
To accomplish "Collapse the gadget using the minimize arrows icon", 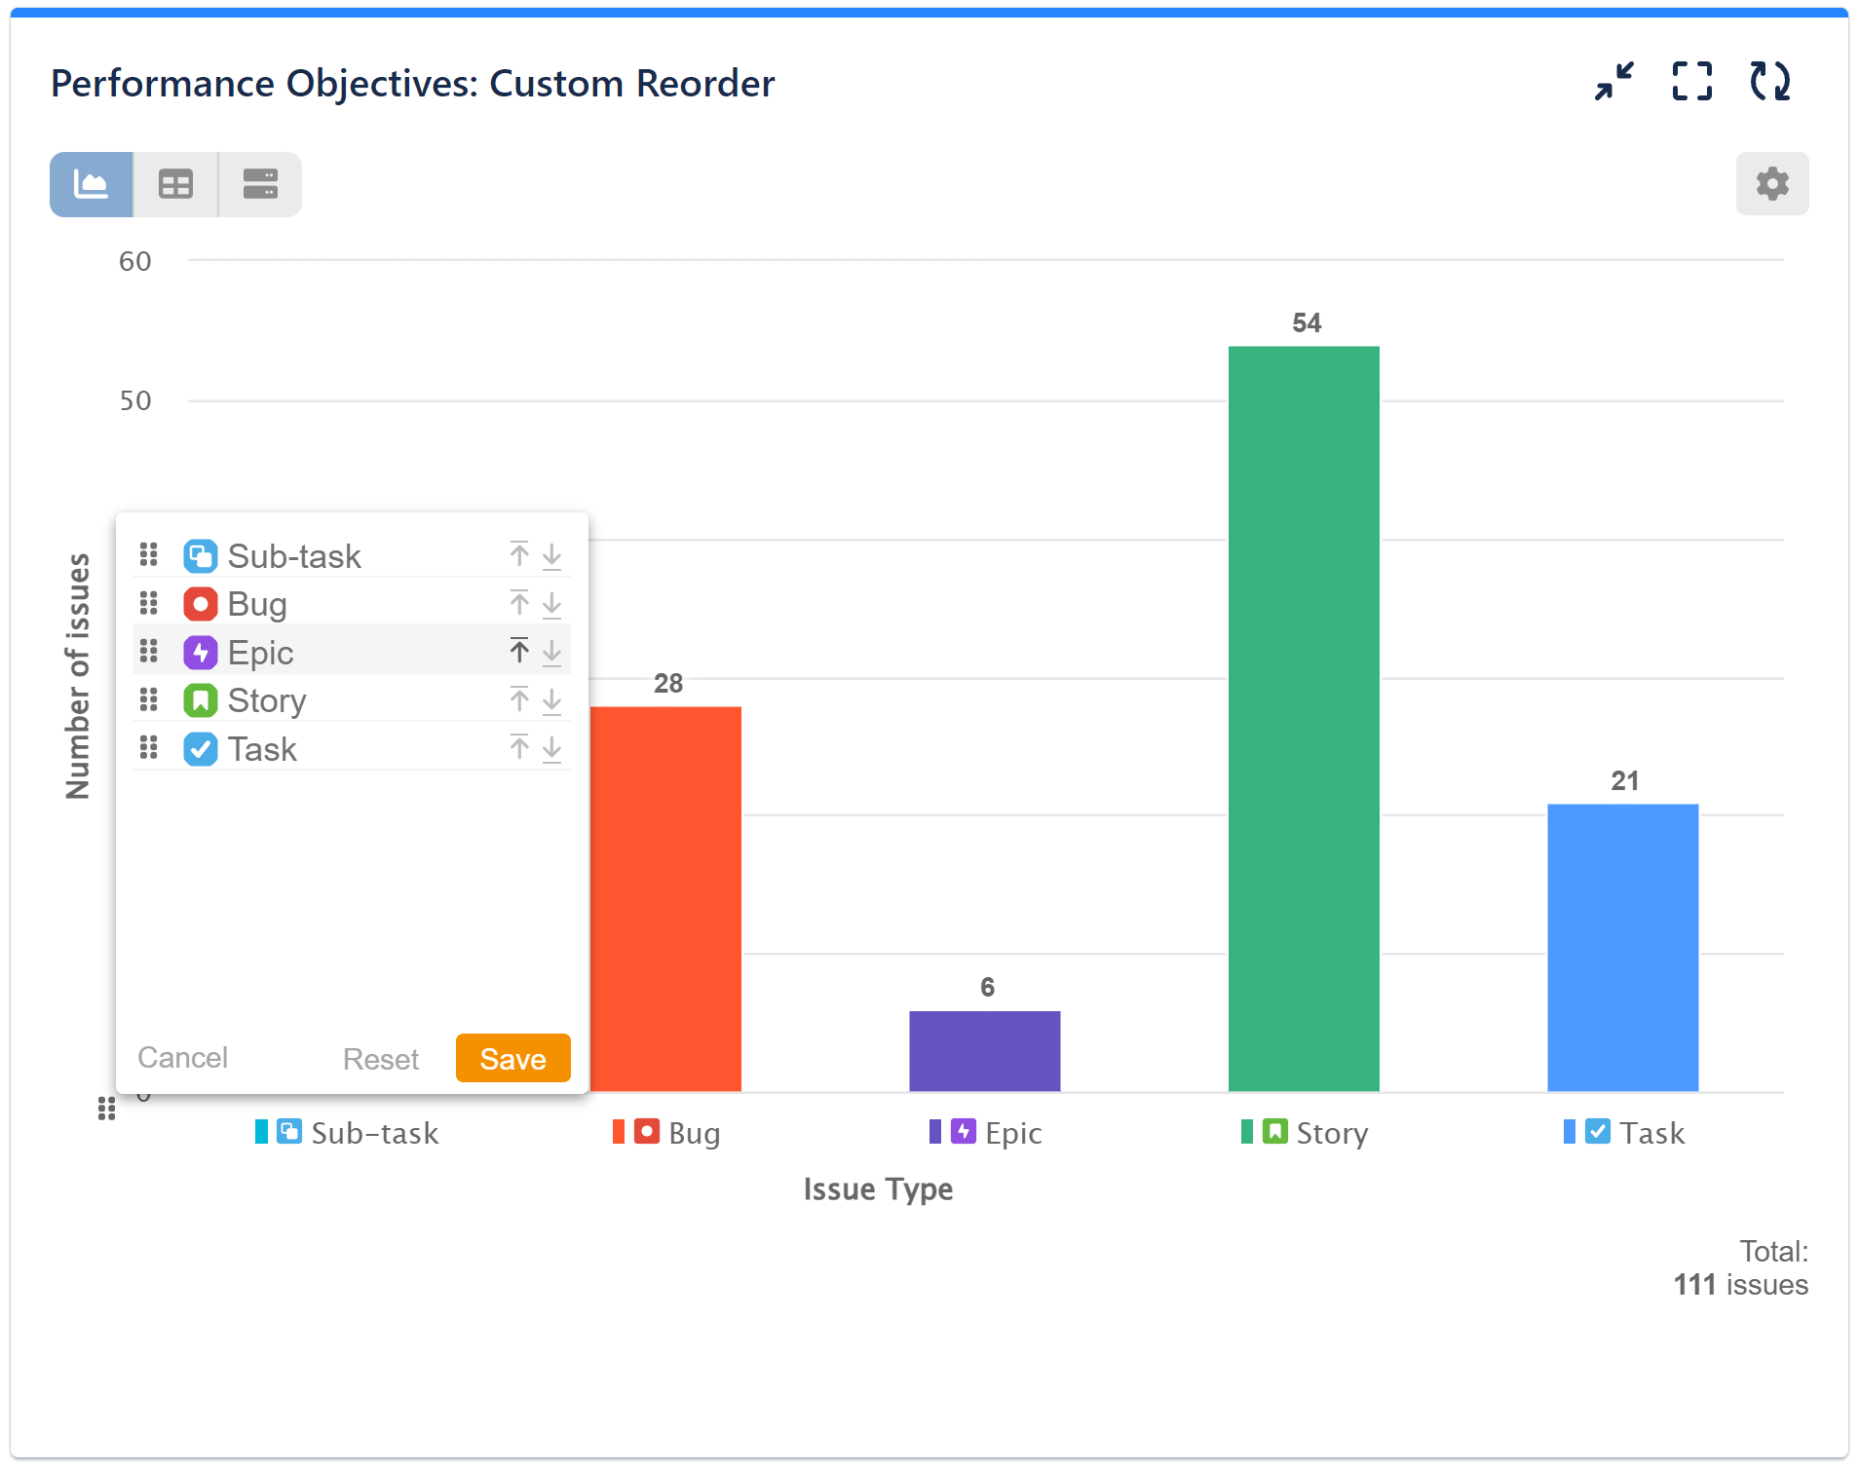I will tap(1614, 82).
